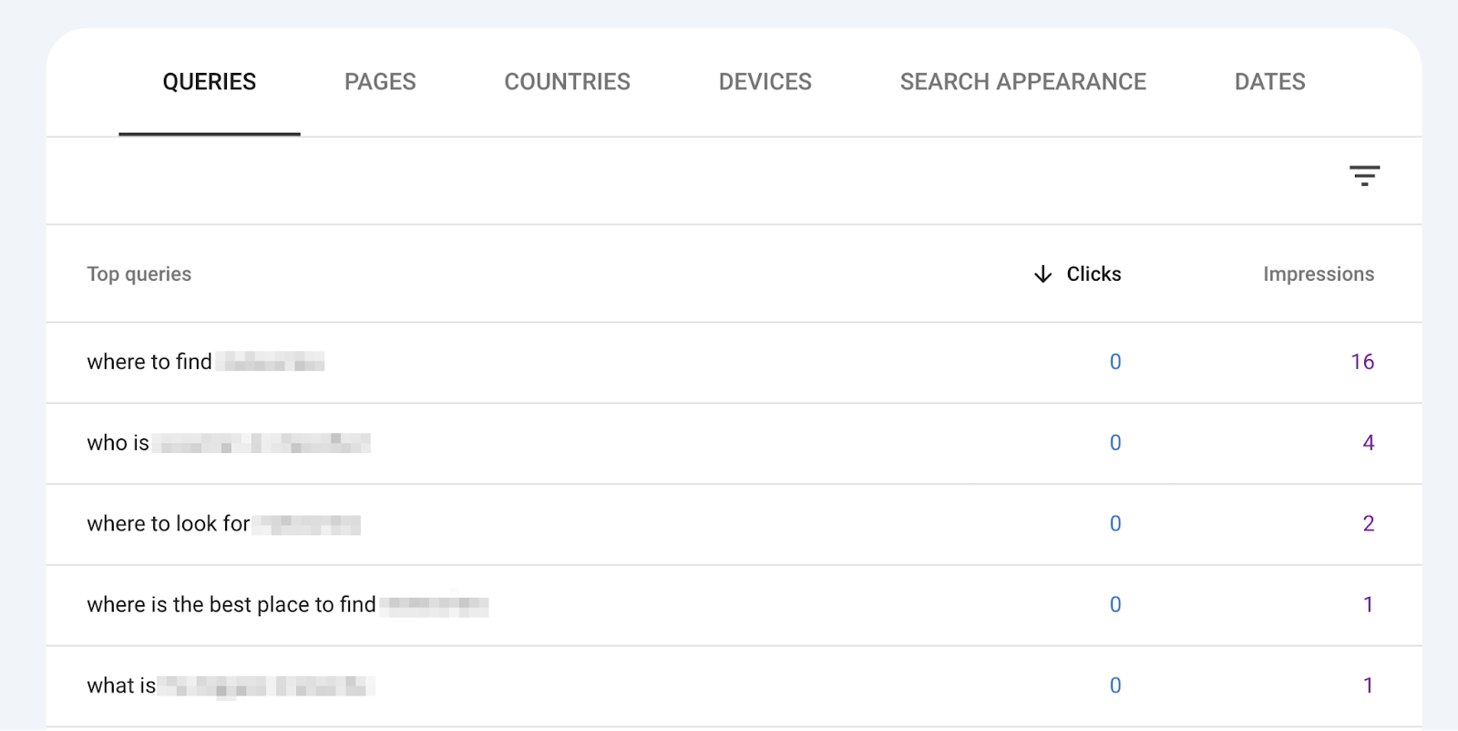
Task: Switch to the COUNTRIES tab
Action: click(x=566, y=81)
